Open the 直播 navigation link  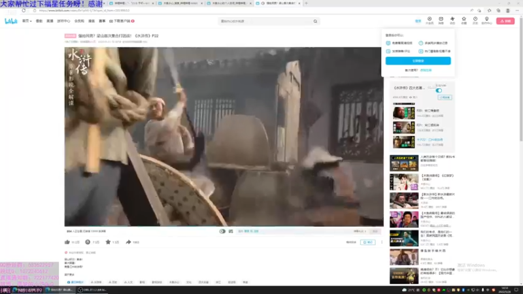[50, 21]
